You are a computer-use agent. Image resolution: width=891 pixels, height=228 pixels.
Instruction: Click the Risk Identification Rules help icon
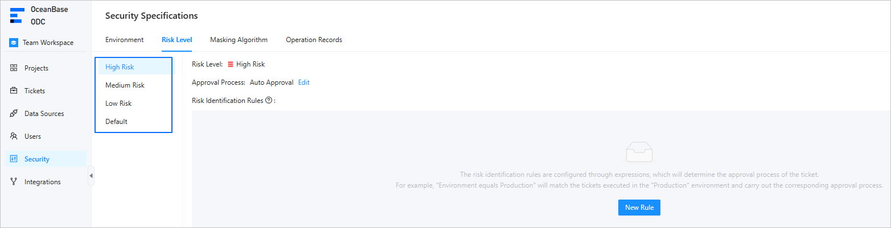coord(269,101)
